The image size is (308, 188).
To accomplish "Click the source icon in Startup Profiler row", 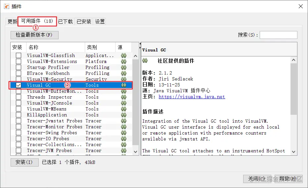I will tap(124, 67).
